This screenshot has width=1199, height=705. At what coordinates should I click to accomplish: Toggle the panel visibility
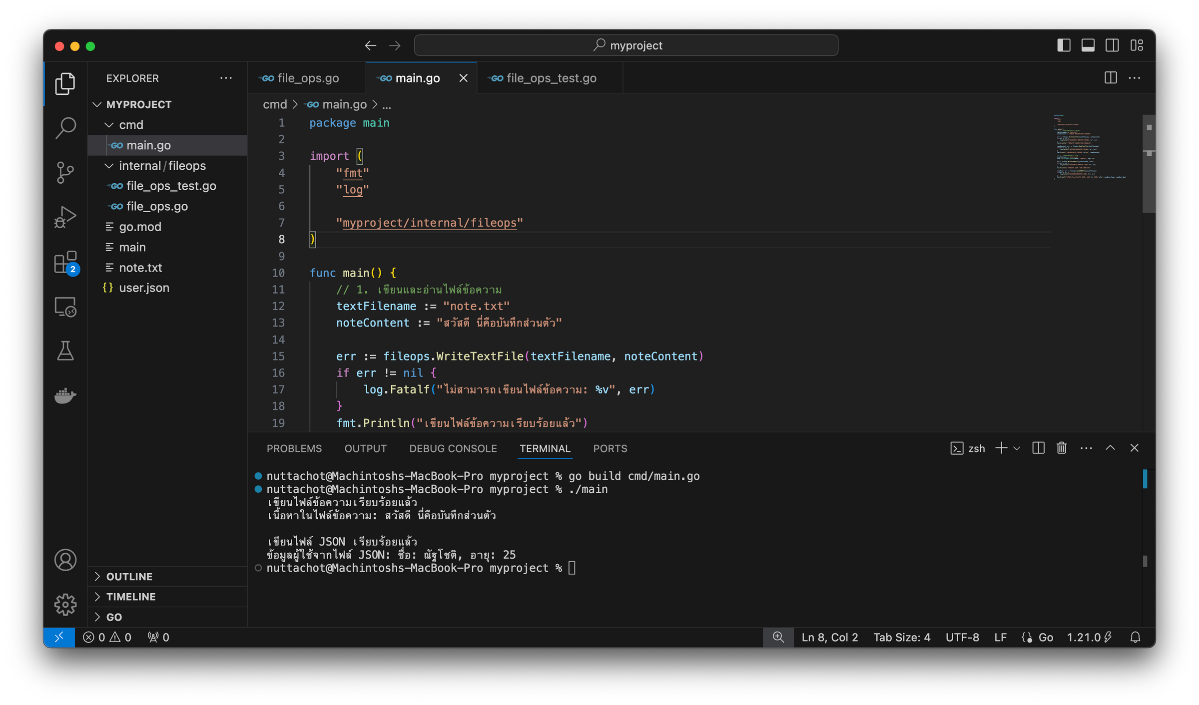click(1088, 45)
